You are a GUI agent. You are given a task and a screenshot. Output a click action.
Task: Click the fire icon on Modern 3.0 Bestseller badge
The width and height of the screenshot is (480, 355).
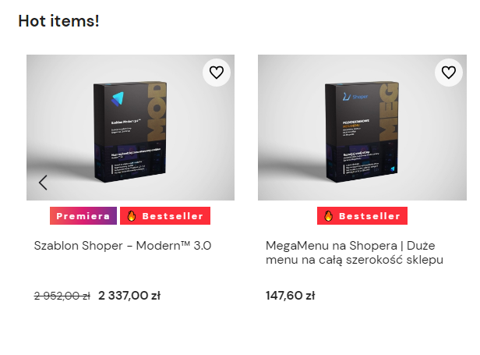click(132, 216)
